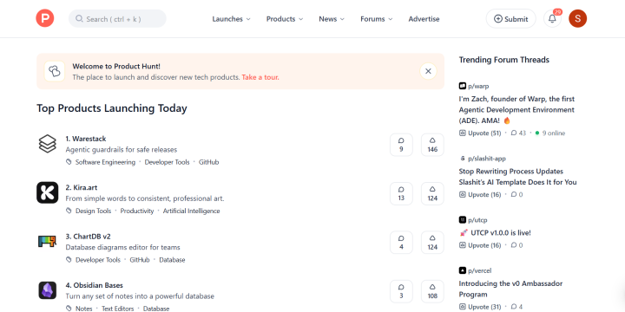Open the p/slashit-app forum link
Screen dimensions: 625x312
(x=487, y=159)
